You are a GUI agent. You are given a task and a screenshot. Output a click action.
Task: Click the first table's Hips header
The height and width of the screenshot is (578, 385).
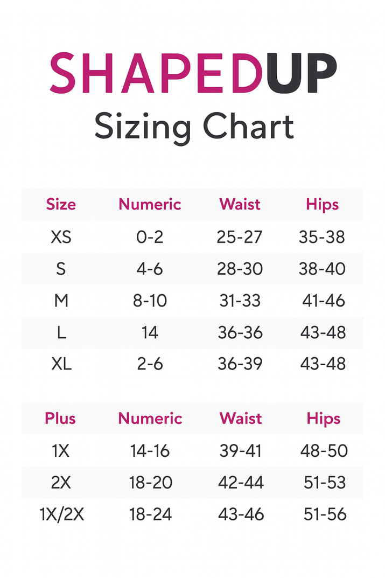point(323,205)
